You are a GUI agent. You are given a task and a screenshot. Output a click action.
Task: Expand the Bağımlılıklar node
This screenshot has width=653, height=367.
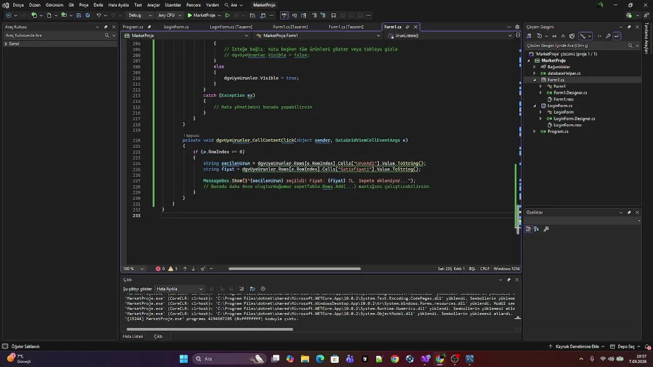click(x=535, y=67)
